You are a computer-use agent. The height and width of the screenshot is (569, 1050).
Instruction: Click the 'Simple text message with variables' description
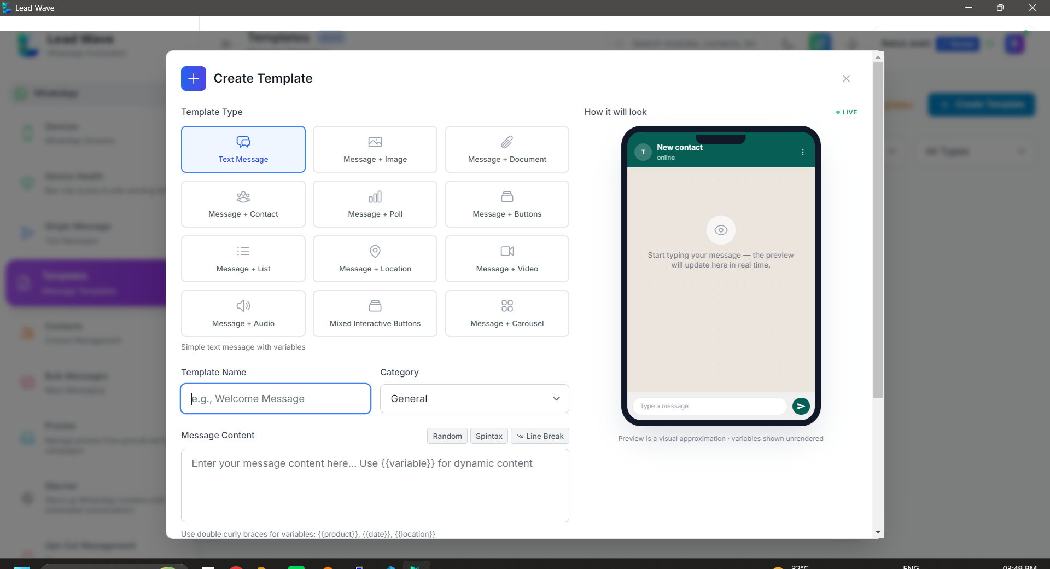click(243, 347)
